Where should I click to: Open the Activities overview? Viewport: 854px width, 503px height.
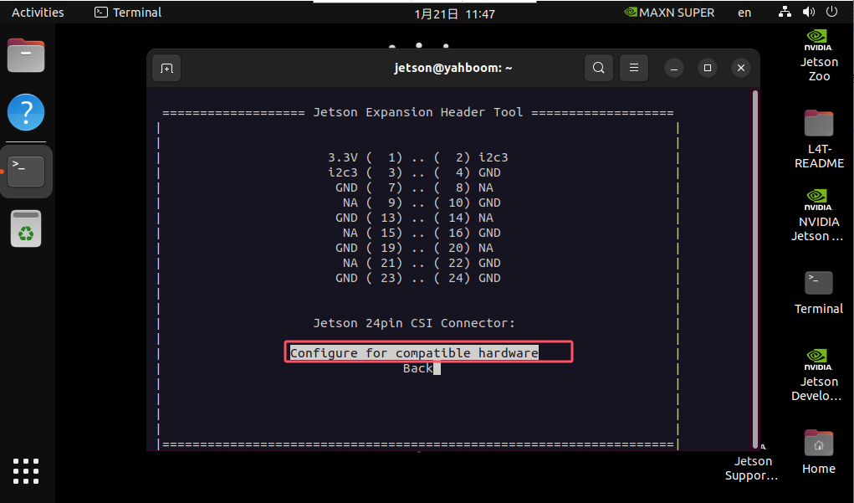(38, 13)
